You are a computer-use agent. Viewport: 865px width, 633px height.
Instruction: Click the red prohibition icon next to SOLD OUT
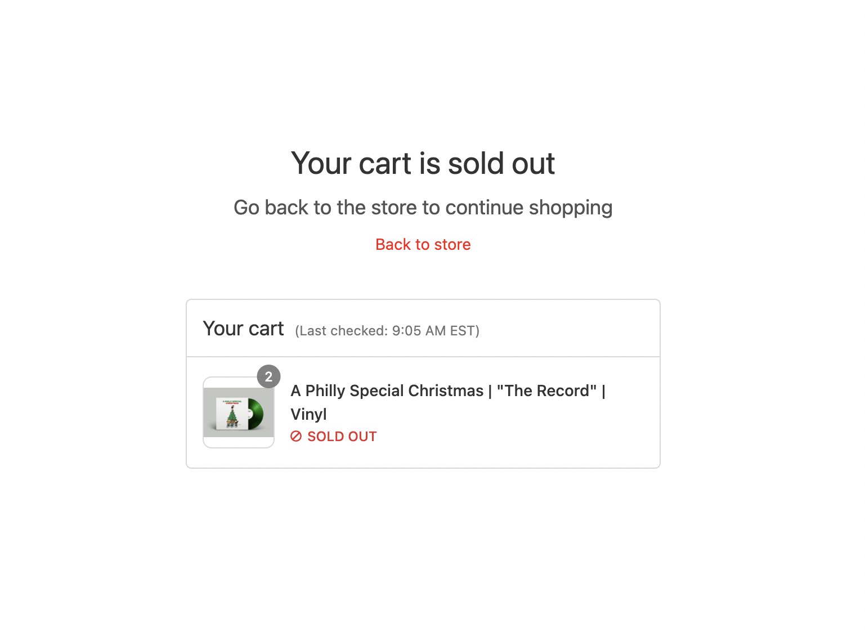tap(297, 436)
